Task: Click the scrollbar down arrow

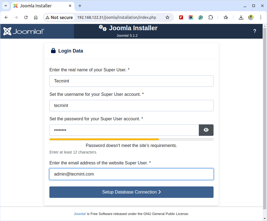Action: point(265,219)
